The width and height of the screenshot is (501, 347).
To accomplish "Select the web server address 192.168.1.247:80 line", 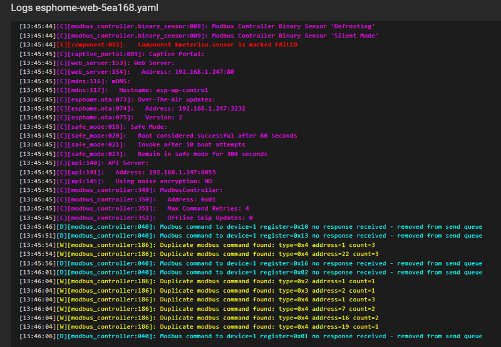I will click(127, 73).
